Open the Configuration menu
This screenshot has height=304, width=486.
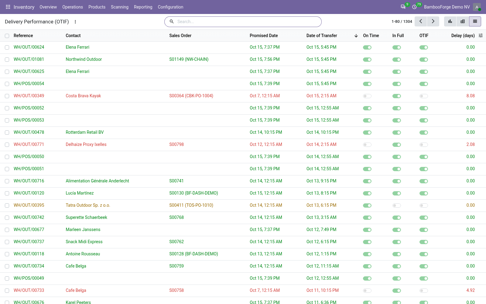pos(170,7)
